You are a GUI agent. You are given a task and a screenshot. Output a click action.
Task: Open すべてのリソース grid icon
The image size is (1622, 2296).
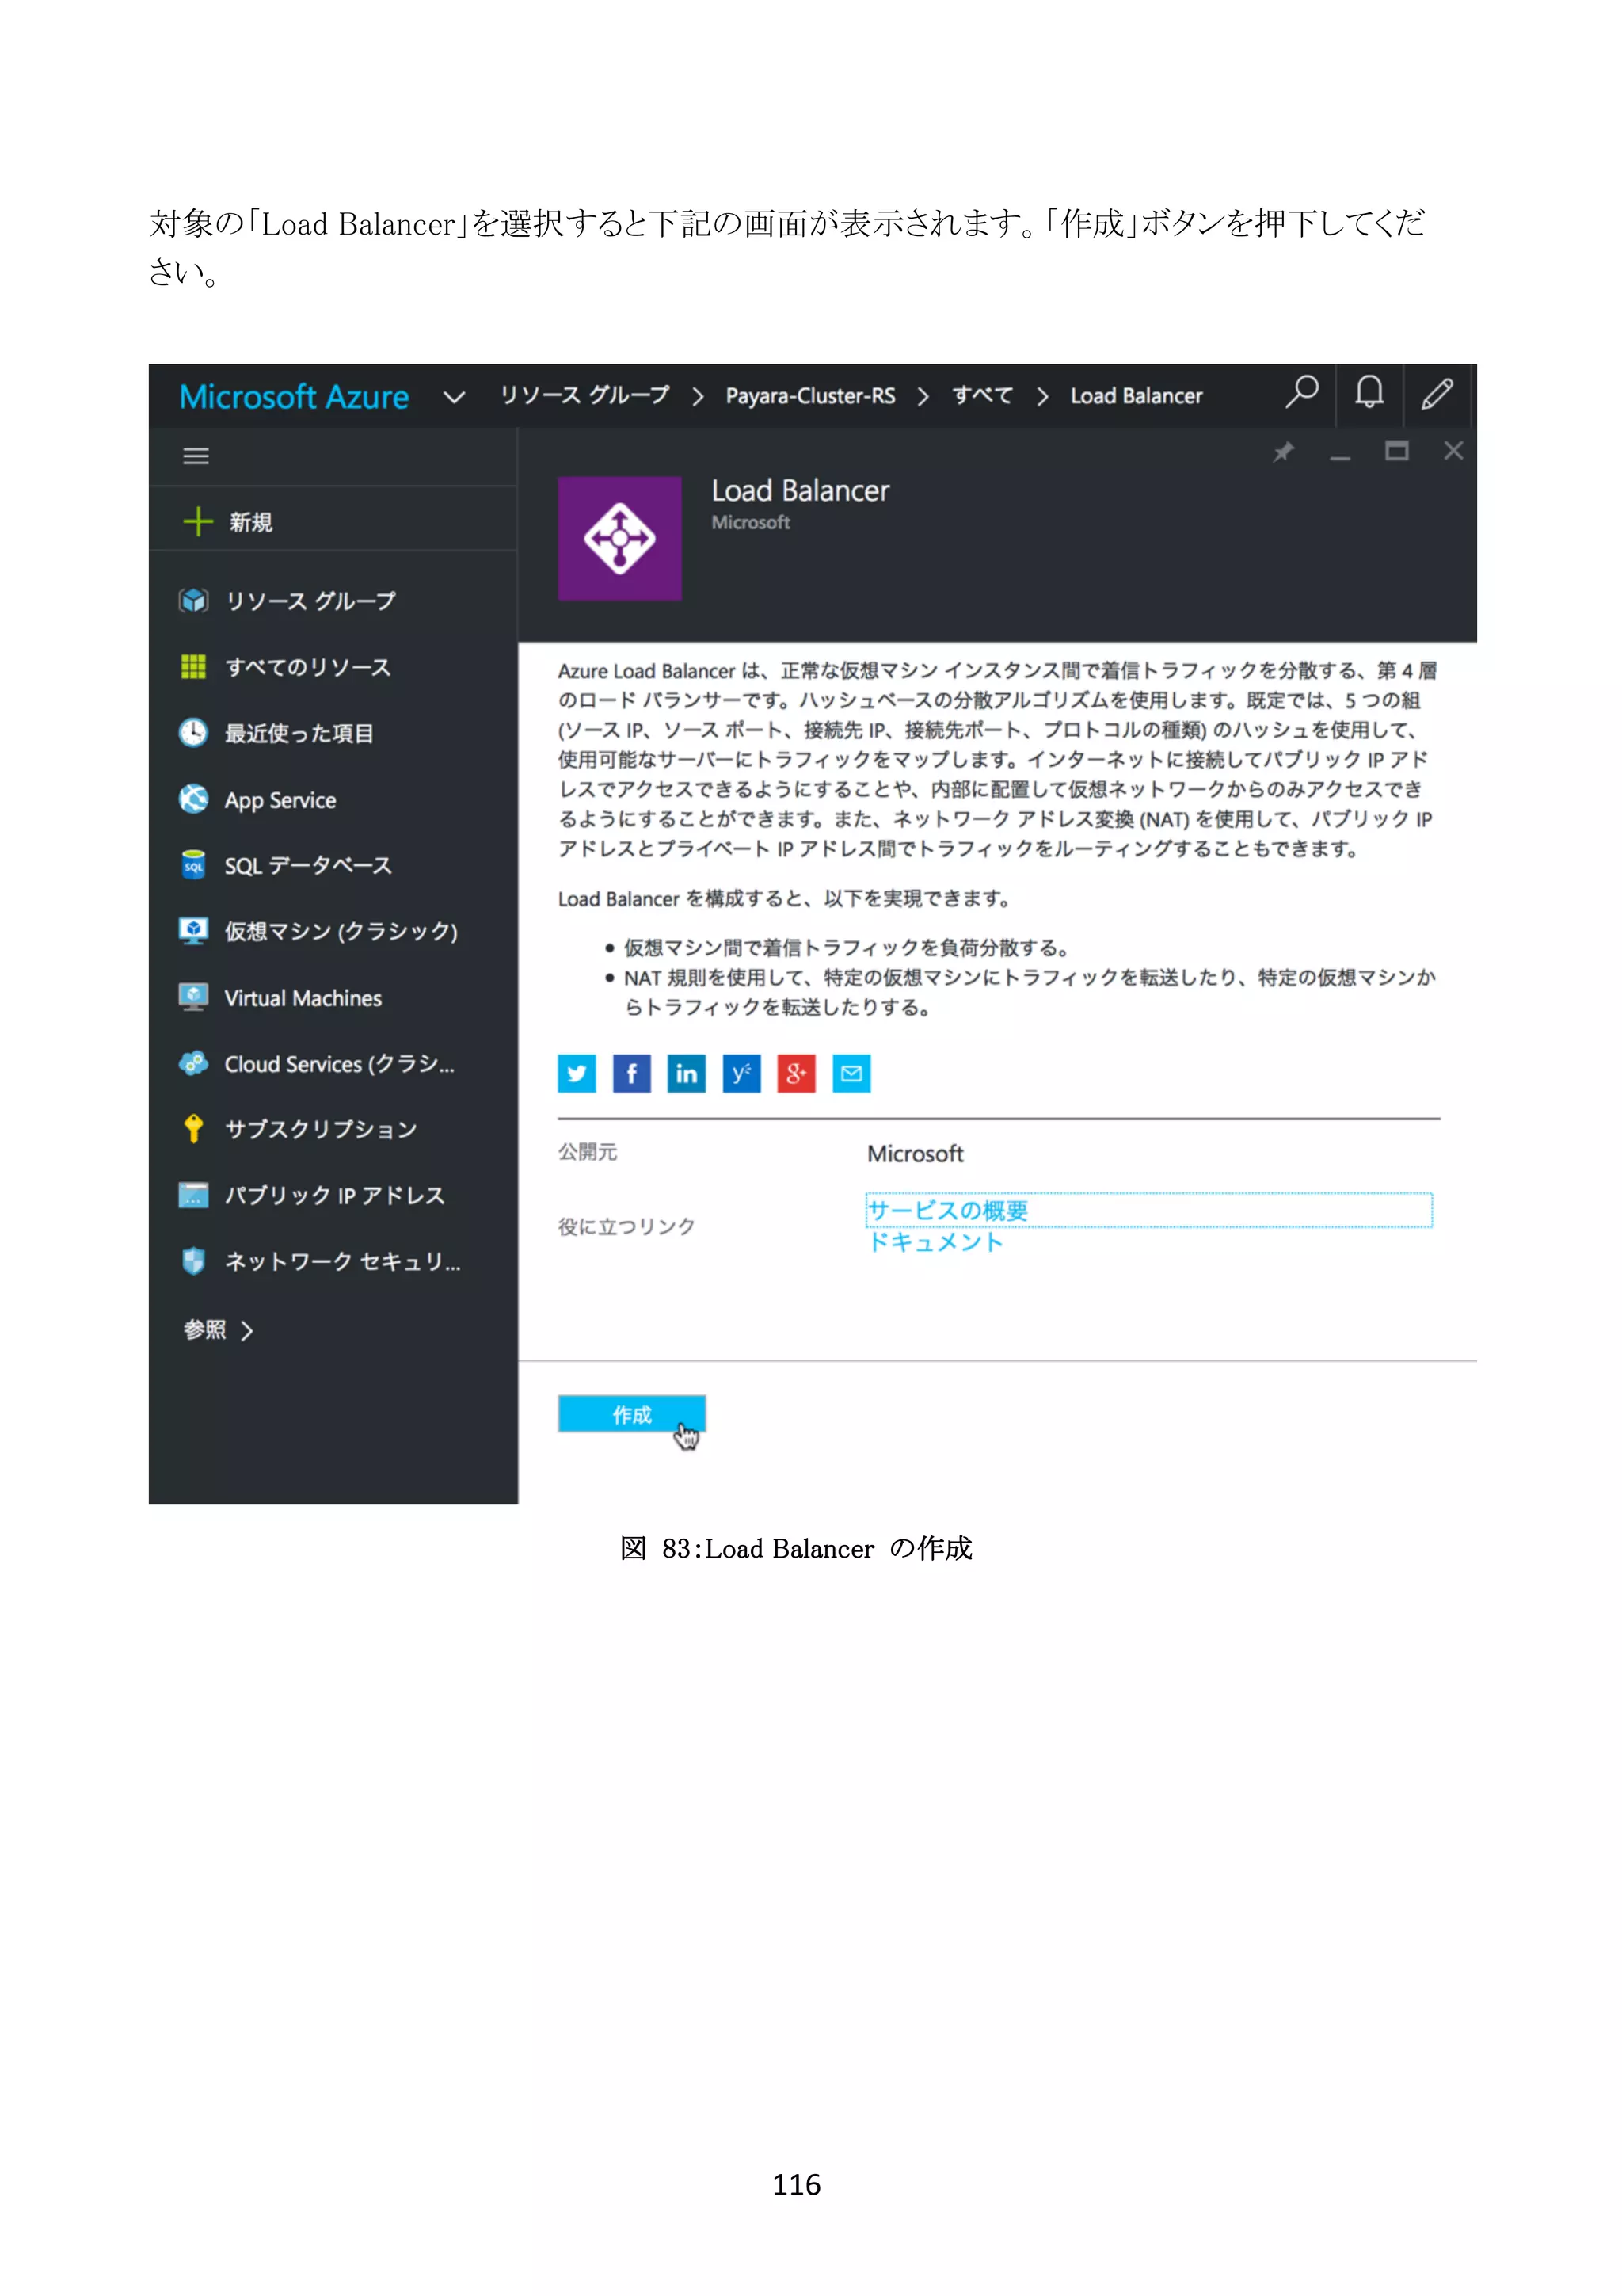[193, 667]
